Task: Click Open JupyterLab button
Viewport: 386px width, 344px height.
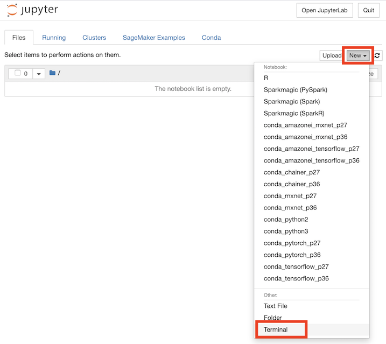Action: coord(325,10)
